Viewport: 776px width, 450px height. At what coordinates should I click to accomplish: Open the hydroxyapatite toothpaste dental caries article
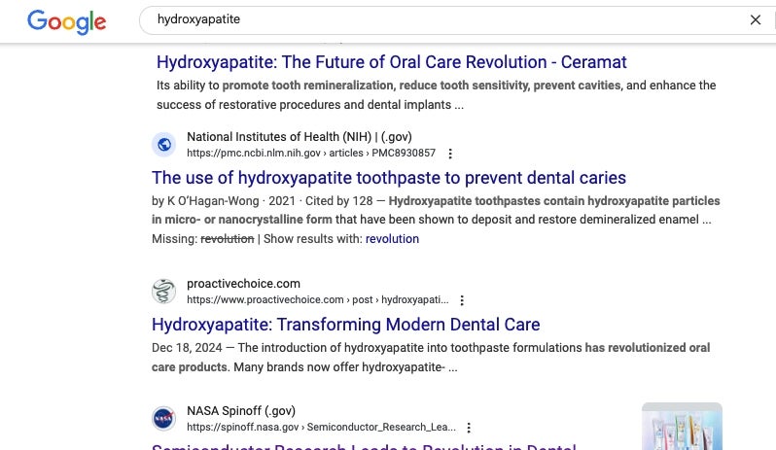pyautogui.click(x=389, y=178)
